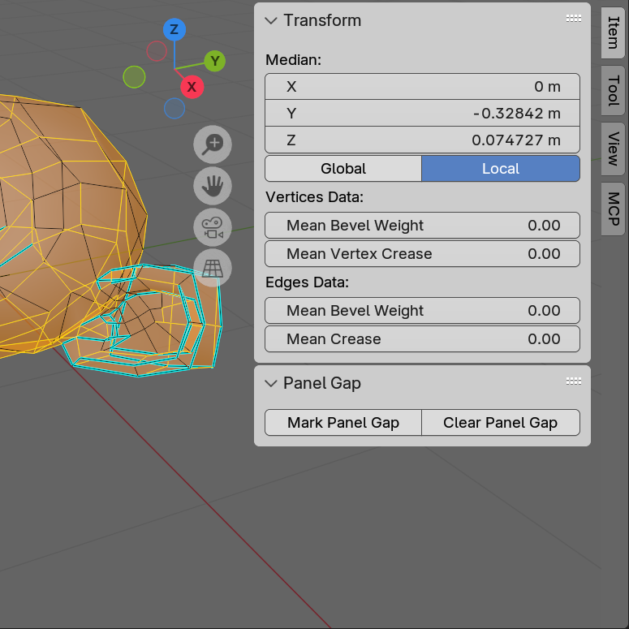This screenshot has width=629, height=629.
Task: Open the Item sidebar tab
Action: [x=613, y=32]
